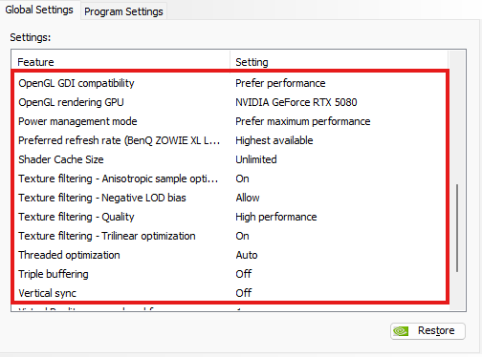Select the Shader Cache Size feature
The width and height of the screenshot is (482, 357).
61,159
